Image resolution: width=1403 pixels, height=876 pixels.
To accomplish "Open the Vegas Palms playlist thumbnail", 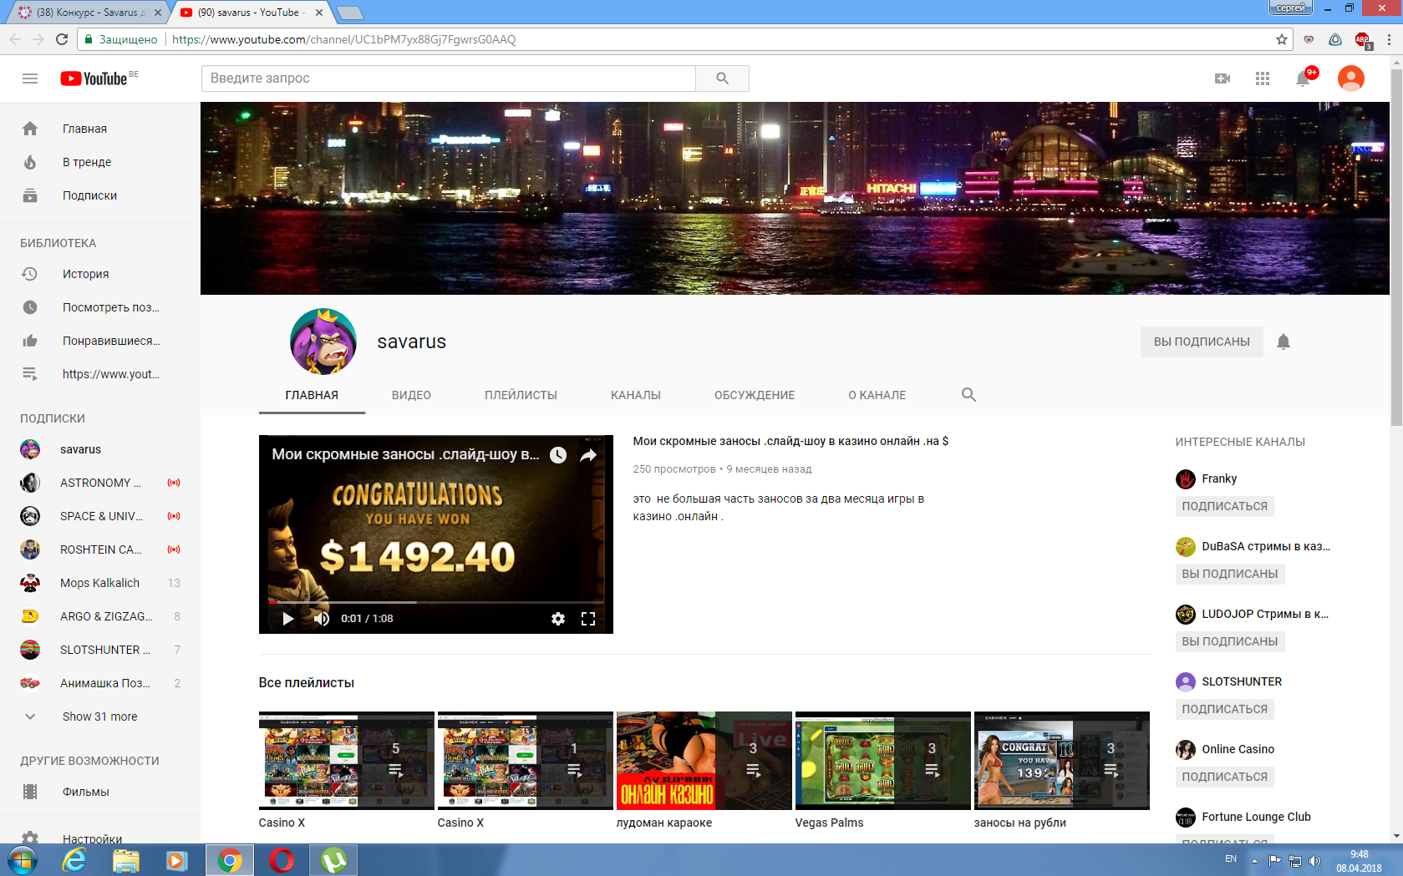I will point(882,761).
